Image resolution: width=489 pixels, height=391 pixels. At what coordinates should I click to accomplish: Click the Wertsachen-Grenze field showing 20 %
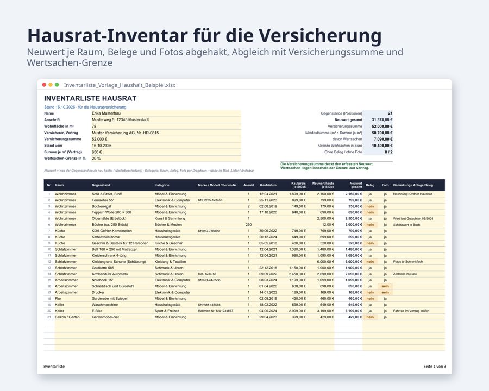coord(166,159)
